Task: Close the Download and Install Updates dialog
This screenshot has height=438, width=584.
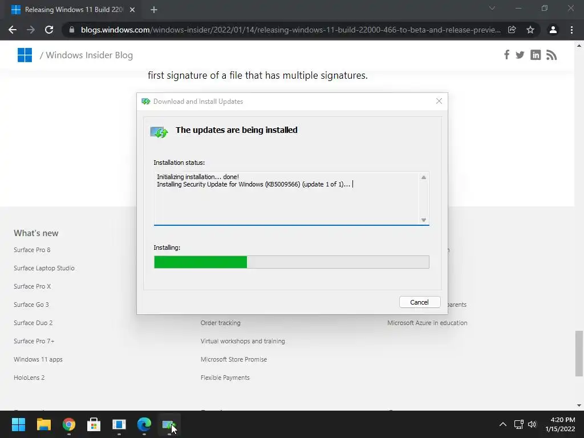Action: click(x=439, y=102)
